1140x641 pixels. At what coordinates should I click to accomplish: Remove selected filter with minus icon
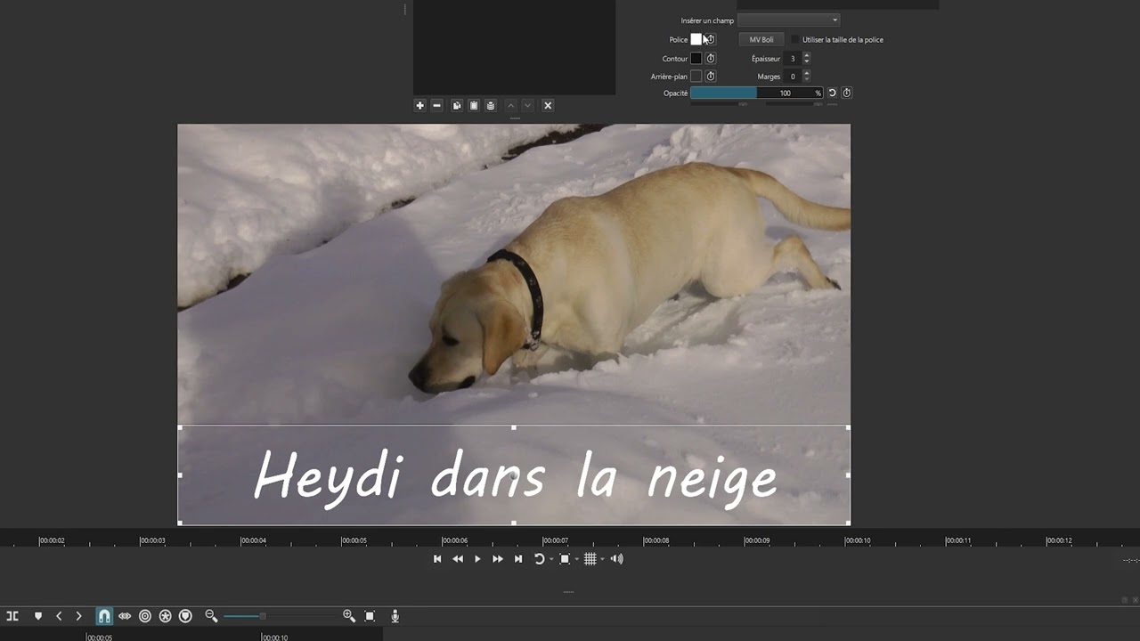[436, 105]
